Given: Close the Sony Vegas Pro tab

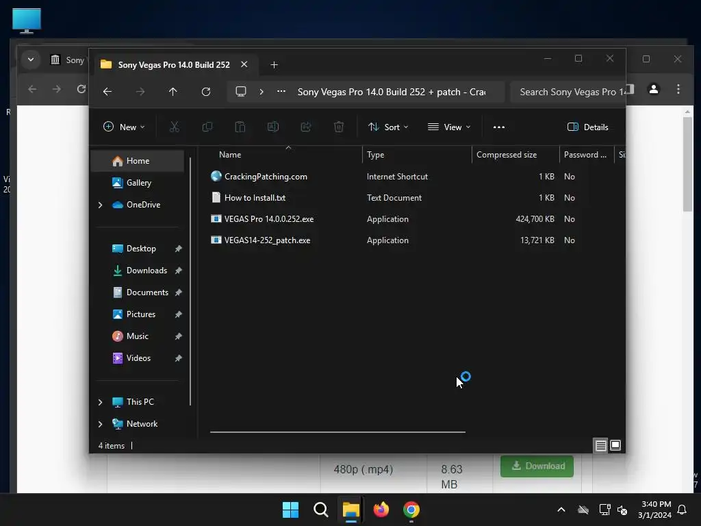Looking at the screenshot, I should (244, 64).
